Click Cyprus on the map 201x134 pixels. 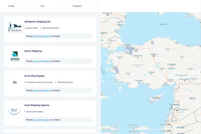pos(157,98)
